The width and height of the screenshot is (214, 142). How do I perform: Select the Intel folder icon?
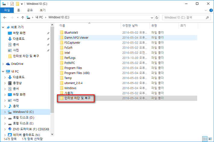tap(61, 53)
